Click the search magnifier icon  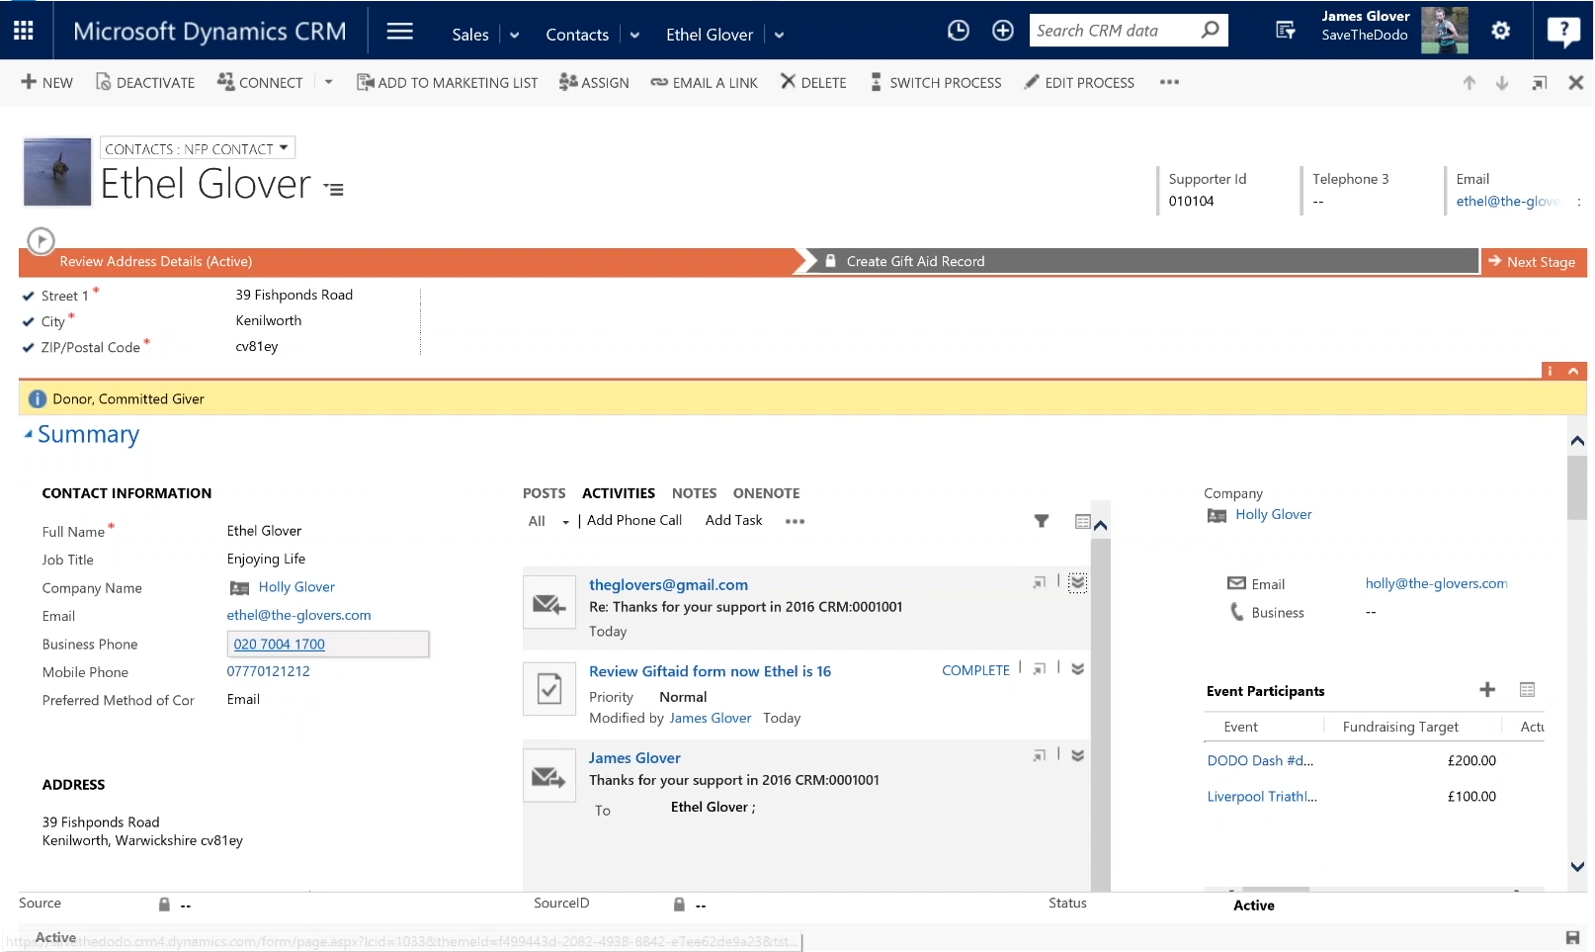tap(1210, 31)
